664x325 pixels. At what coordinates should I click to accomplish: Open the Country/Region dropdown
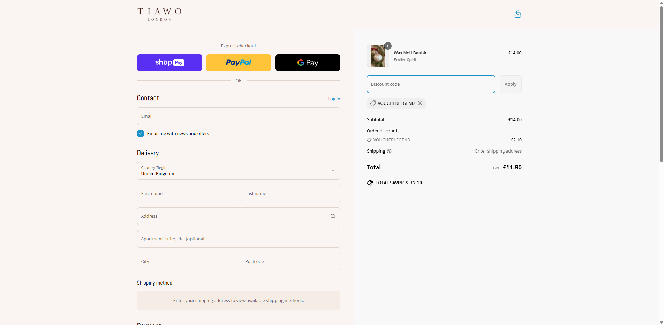point(239,171)
